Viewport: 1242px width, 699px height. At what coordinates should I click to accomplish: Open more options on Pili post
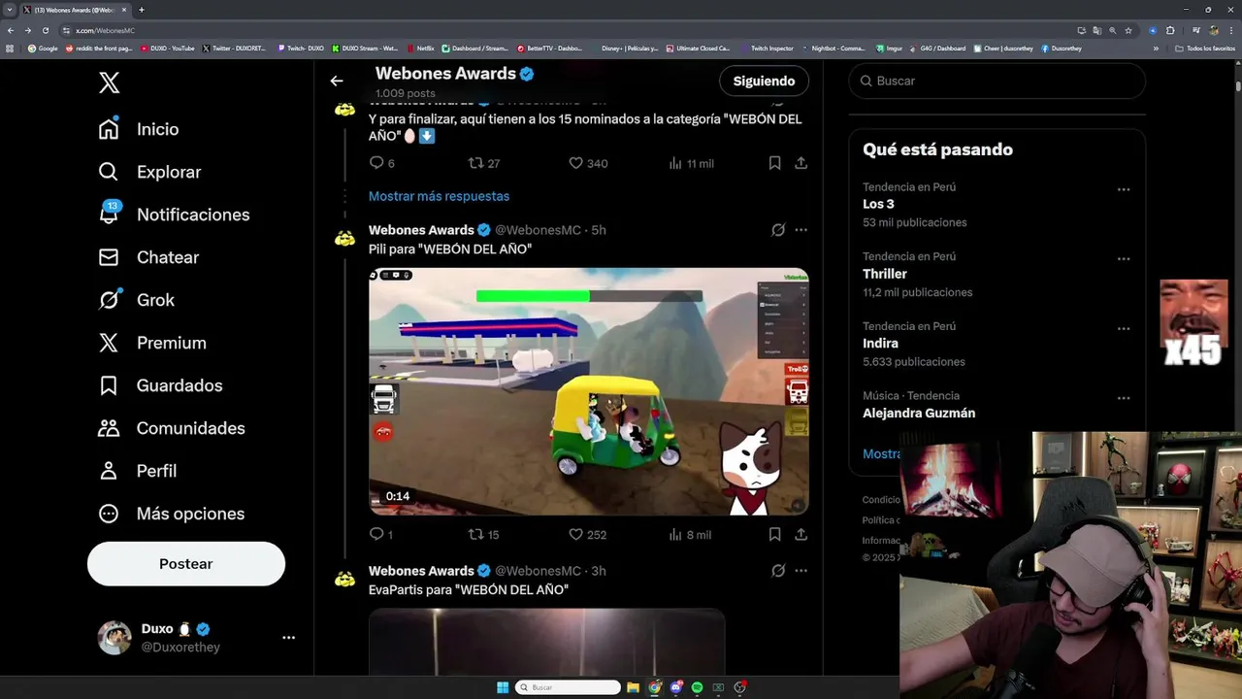pyautogui.click(x=801, y=230)
